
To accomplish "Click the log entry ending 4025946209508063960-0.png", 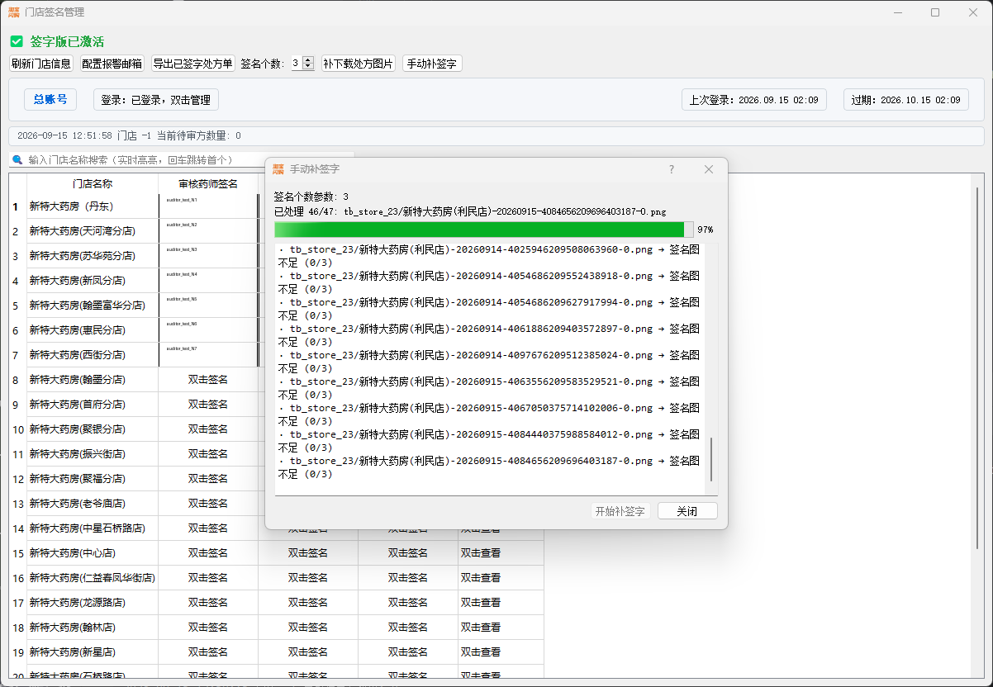I will click(x=489, y=256).
